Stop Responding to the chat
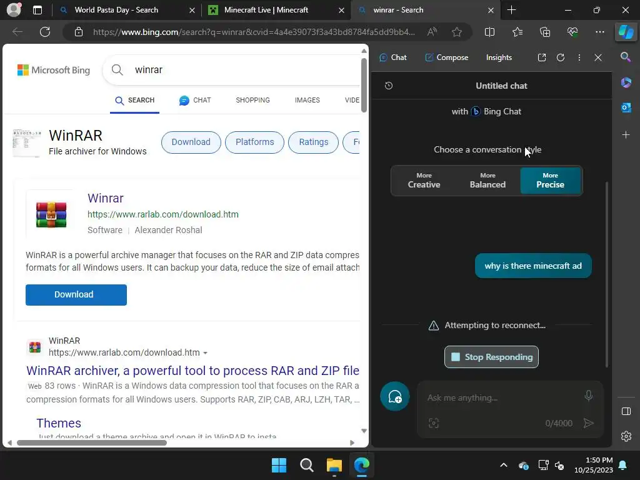This screenshot has width=640, height=480. click(x=491, y=357)
